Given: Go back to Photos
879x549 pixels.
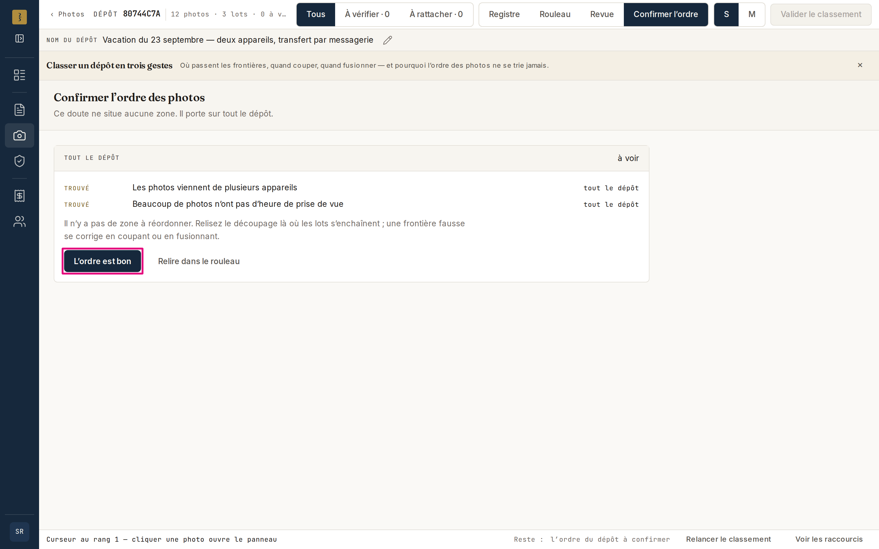Looking at the screenshot, I should click(67, 14).
